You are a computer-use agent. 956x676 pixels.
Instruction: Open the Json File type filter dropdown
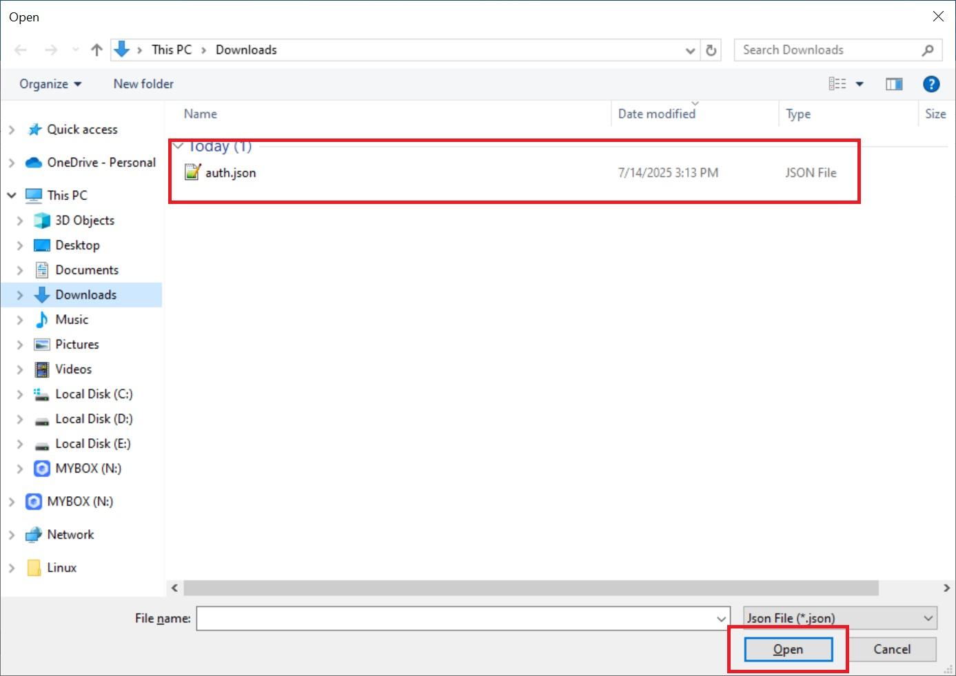[840, 618]
